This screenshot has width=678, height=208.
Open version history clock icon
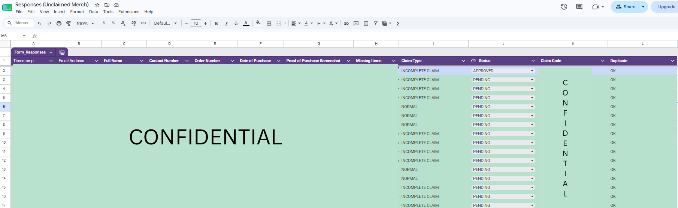pyautogui.click(x=564, y=7)
